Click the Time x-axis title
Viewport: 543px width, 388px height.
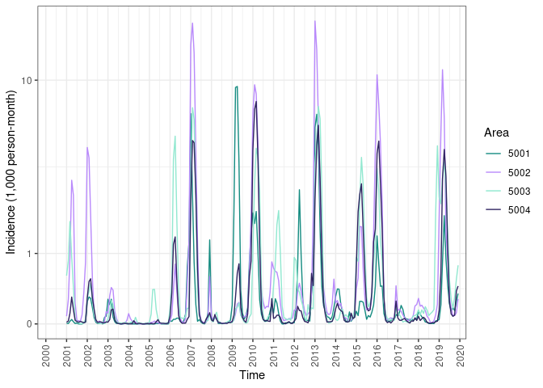251,376
